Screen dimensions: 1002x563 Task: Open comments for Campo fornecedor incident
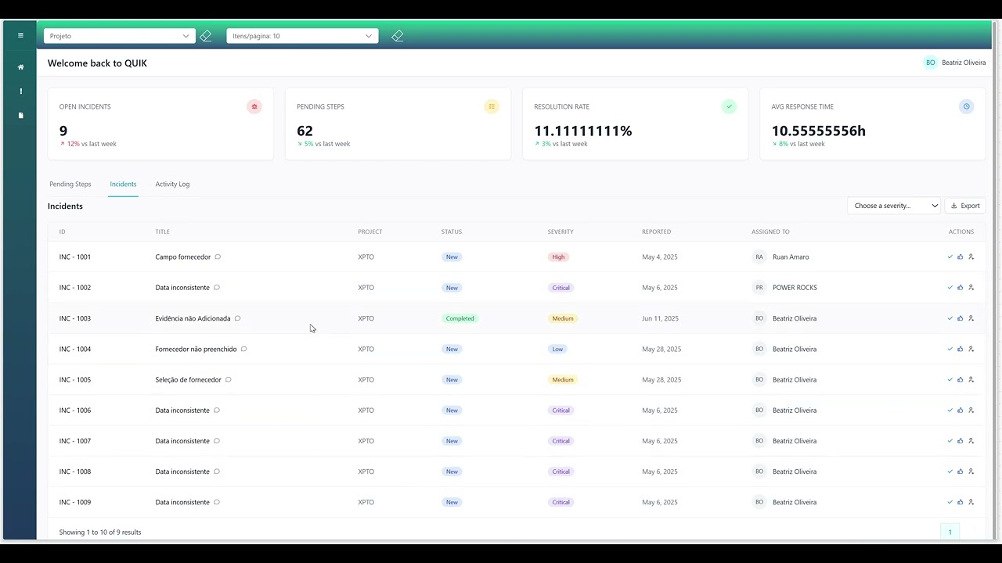[218, 256]
